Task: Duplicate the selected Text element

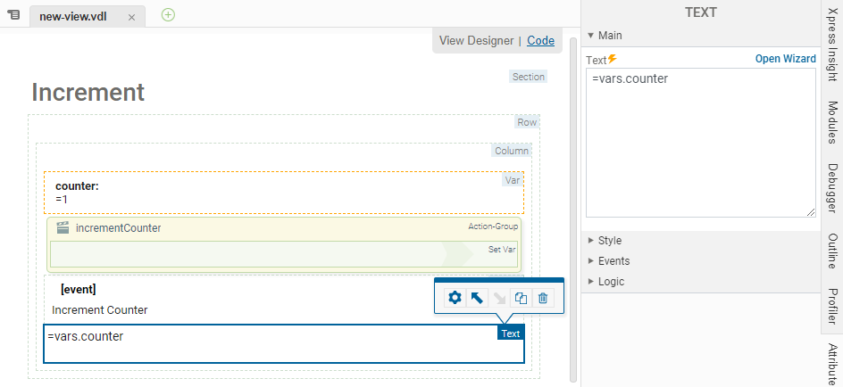Action: (x=521, y=298)
